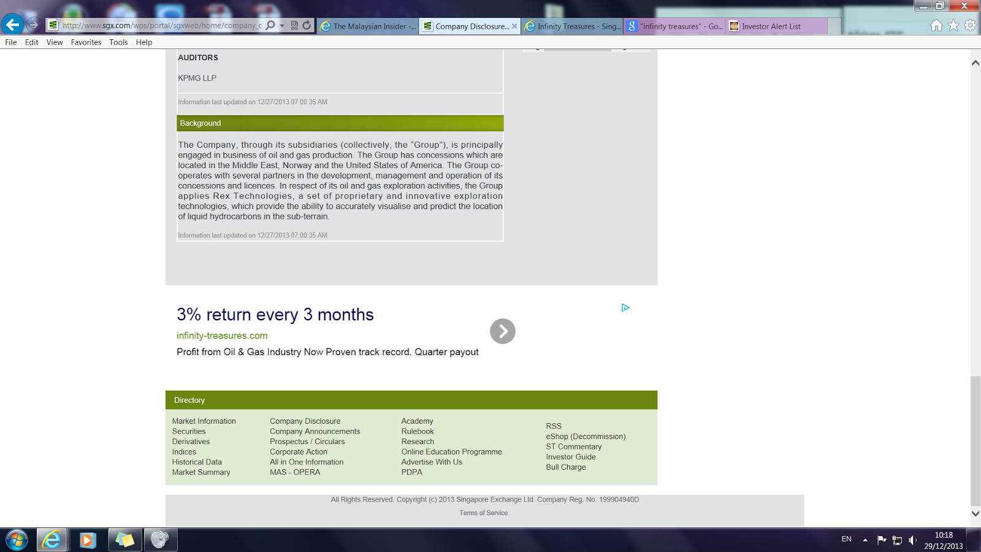The height and width of the screenshot is (552, 981).
Task: Open the Favorites menu
Action: (x=86, y=42)
